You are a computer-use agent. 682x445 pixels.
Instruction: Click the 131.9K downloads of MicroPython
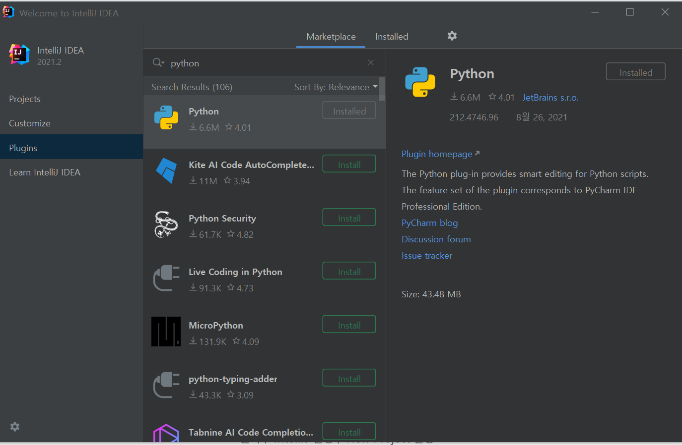[208, 341]
